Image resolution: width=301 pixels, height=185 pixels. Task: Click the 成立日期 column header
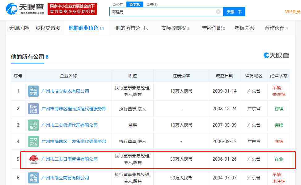pyautogui.click(x=224, y=76)
